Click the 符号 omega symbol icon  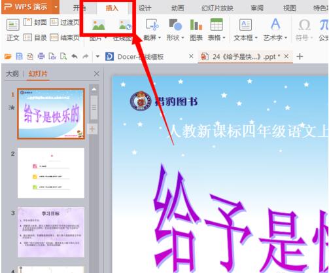pos(304,25)
